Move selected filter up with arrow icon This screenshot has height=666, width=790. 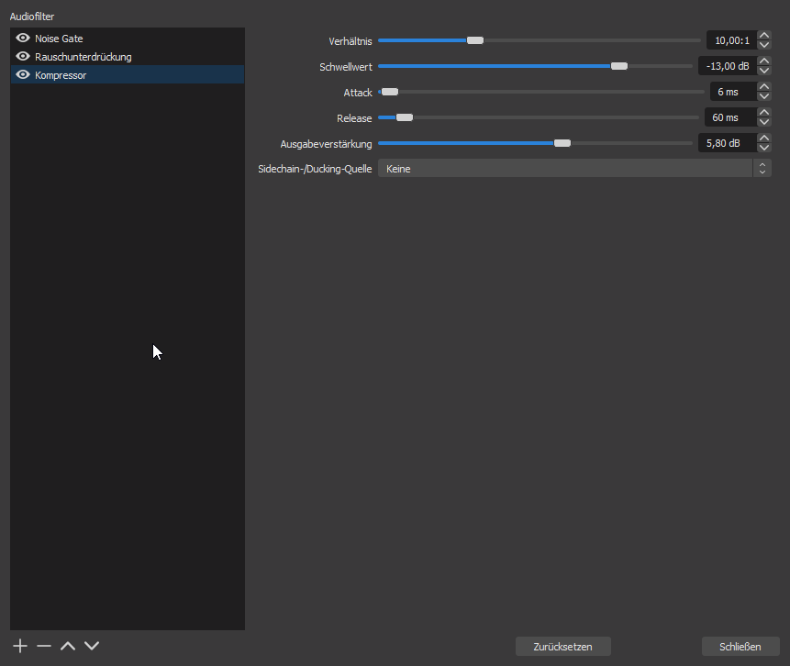coord(68,646)
